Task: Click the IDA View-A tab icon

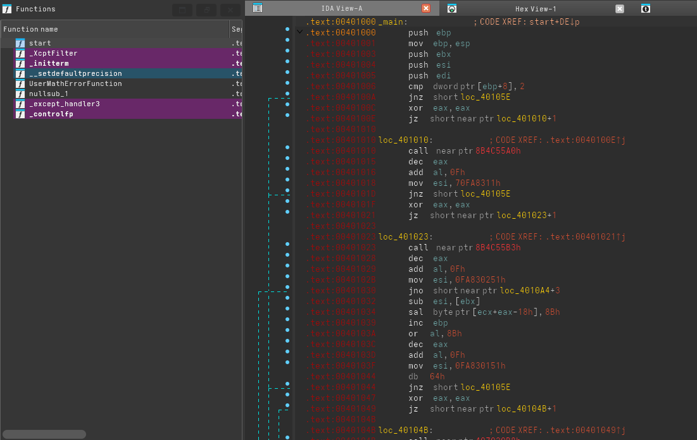Action: [257, 8]
